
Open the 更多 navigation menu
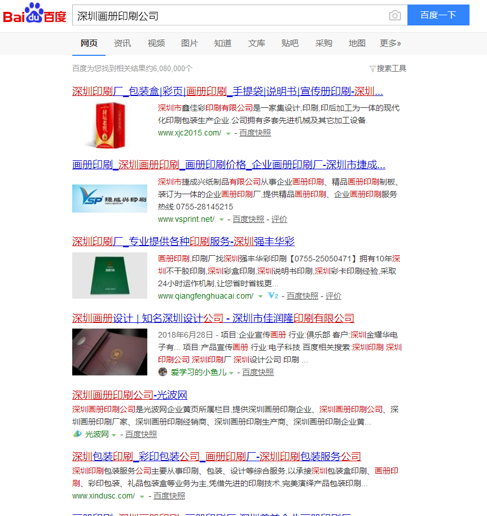[x=391, y=43]
